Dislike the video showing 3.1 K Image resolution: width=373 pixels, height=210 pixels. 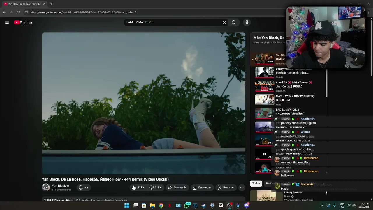click(155, 188)
